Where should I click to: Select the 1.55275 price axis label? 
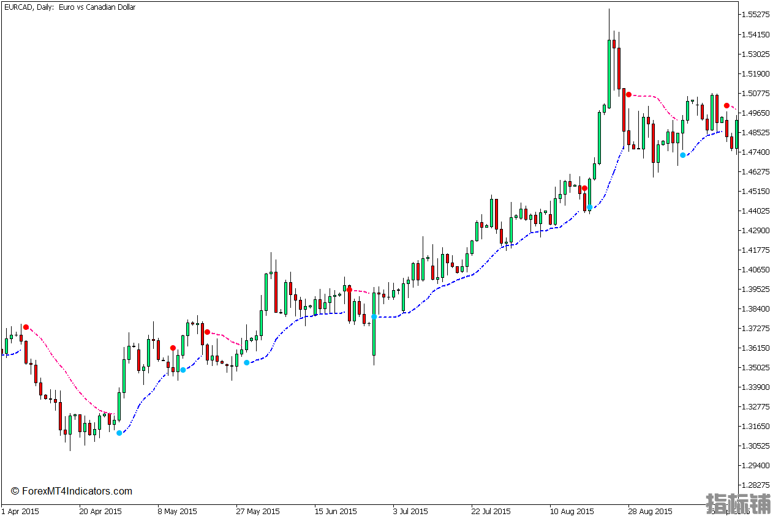tap(755, 15)
